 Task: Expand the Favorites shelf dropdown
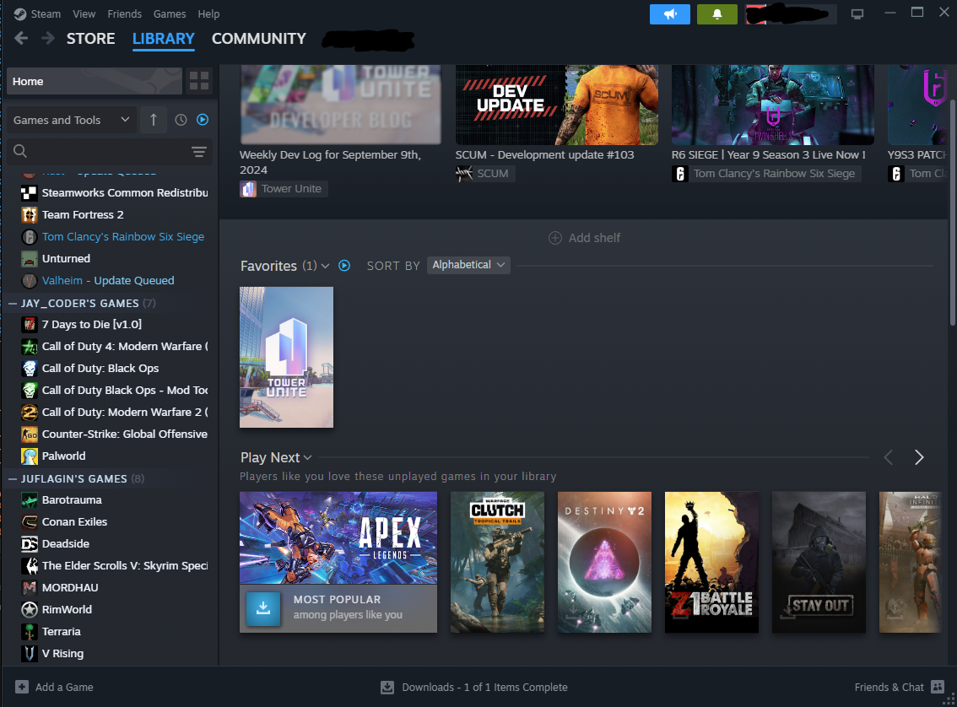(x=325, y=266)
